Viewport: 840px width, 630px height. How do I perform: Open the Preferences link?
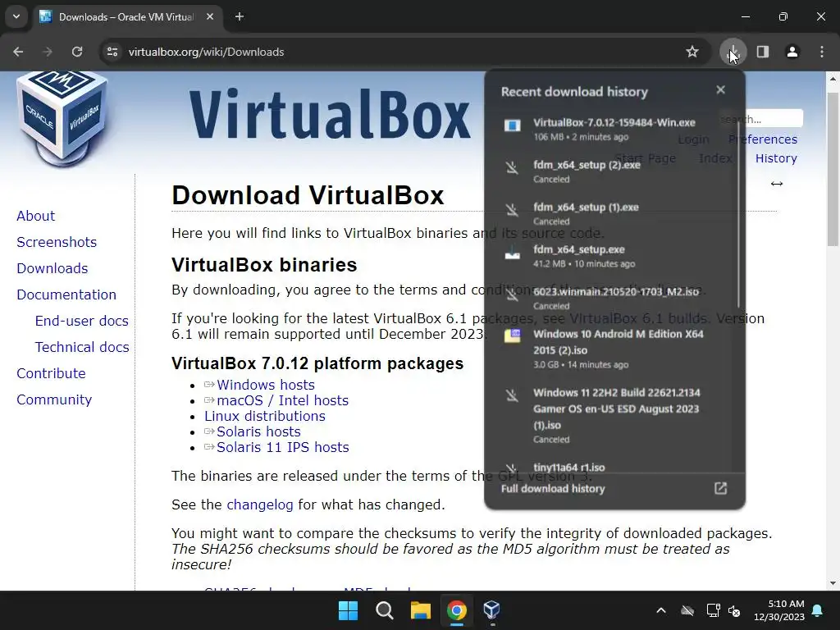click(x=763, y=139)
